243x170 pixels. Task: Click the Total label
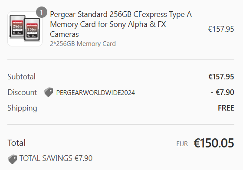[x=16, y=143]
